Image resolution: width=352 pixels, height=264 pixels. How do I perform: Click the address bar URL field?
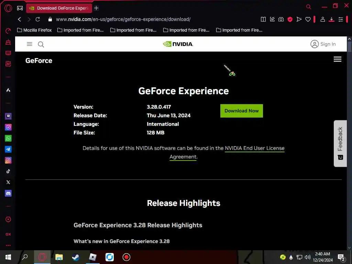(x=123, y=19)
